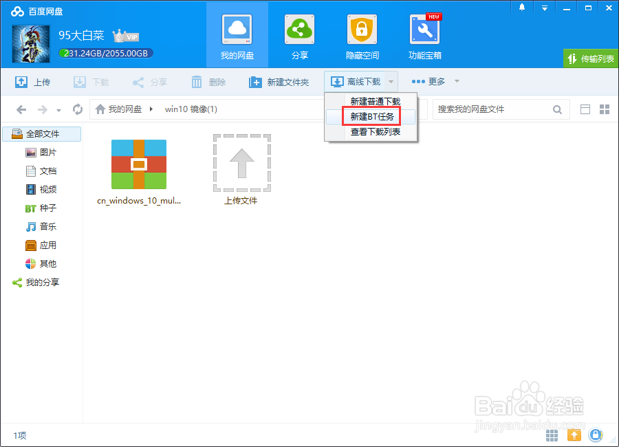
Task: Click the lock icon in status bar
Action: point(596,435)
